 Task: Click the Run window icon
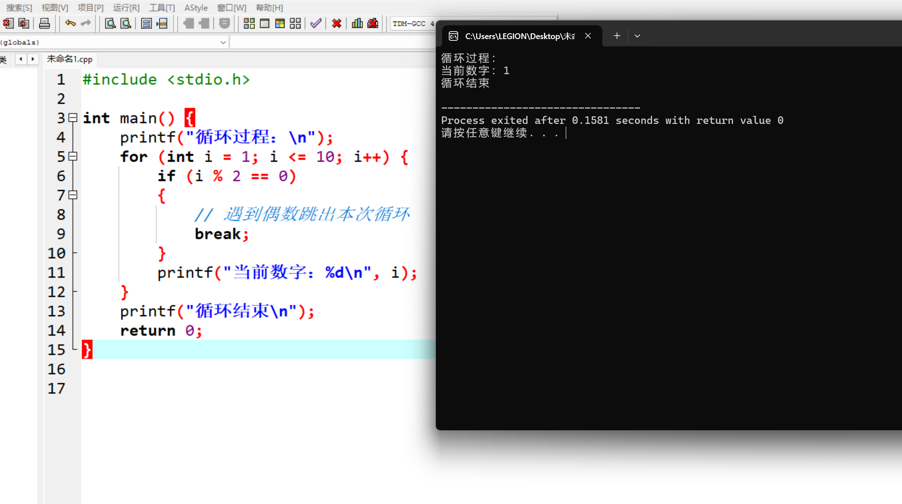coord(265,24)
